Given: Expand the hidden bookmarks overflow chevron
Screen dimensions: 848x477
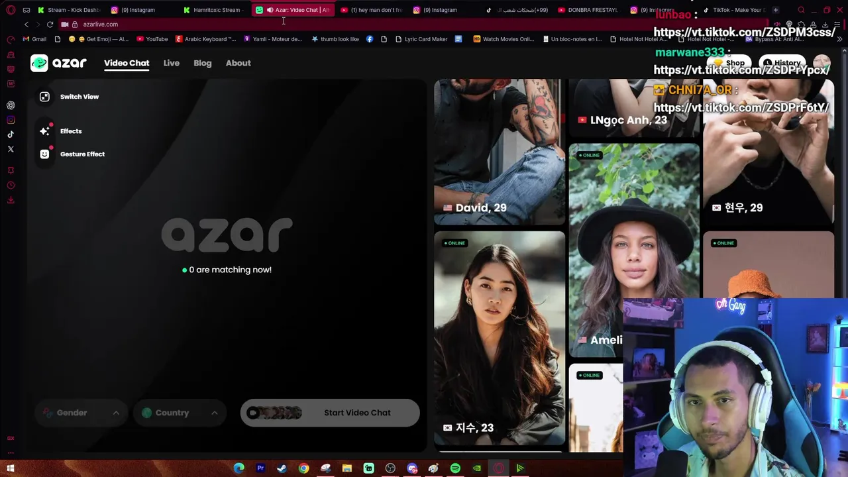Looking at the screenshot, I should [x=840, y=39].
